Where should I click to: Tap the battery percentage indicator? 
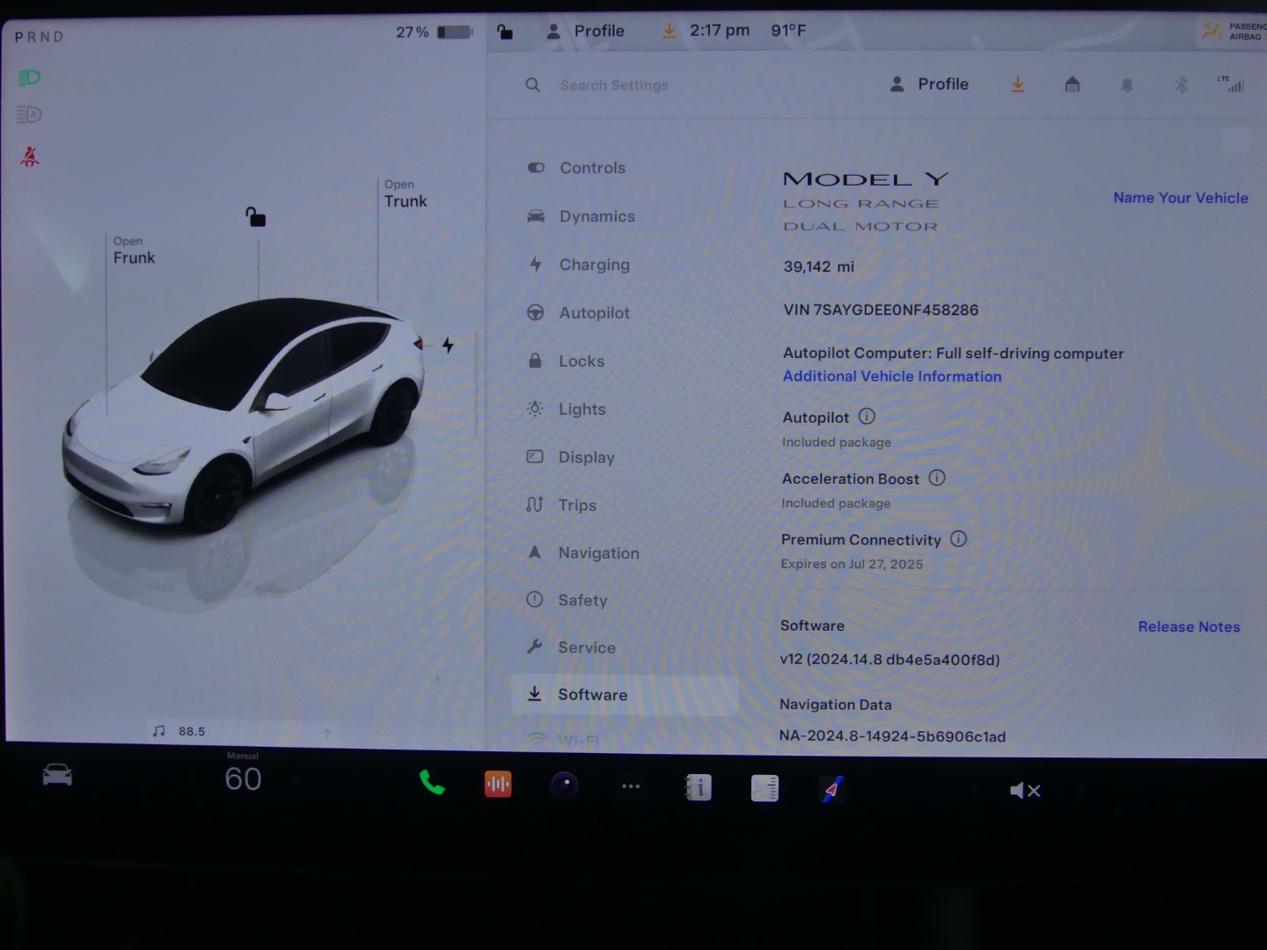pos(435,33)
